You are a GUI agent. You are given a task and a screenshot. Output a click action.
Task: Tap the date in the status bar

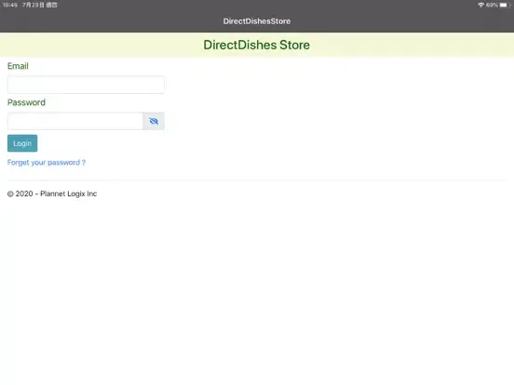pos(40,5)
